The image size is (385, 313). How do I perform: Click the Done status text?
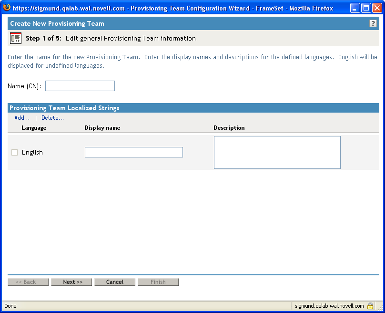click(x=10, y=306)
